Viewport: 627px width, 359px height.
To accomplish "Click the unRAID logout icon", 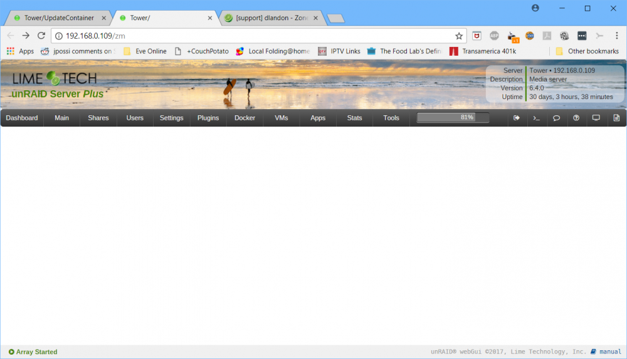I will (x=516, y=118).
